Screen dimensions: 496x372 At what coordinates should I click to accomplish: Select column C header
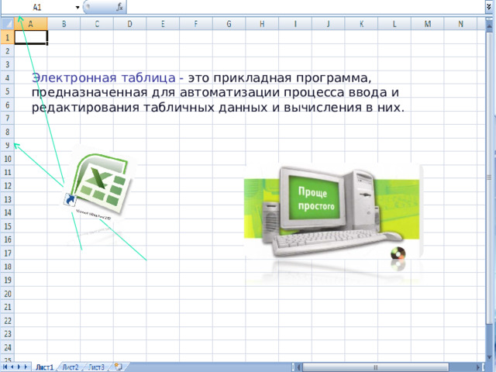[x=97, y=24]
